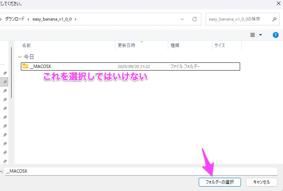Collapse the 今日 group
This screenshot has height=191, width=283.
coord(20,57)
